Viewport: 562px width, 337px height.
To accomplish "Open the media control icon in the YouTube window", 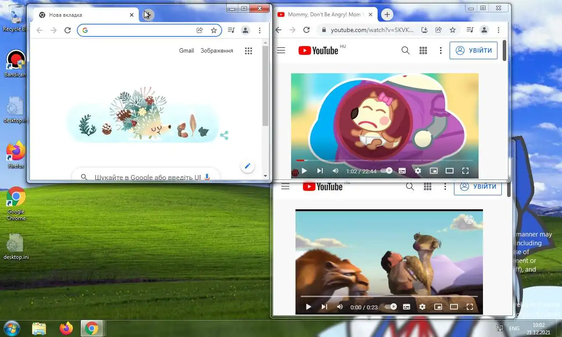I will point(470,30).
